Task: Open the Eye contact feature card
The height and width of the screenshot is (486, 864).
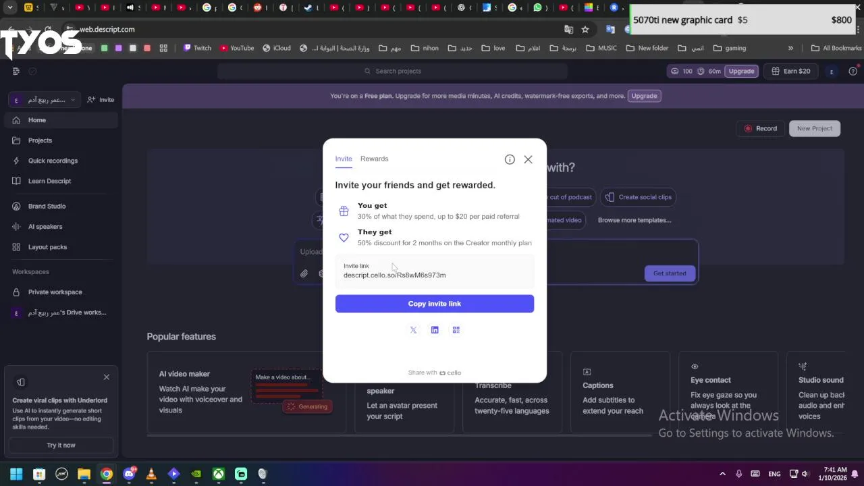Action: (728, 392)
